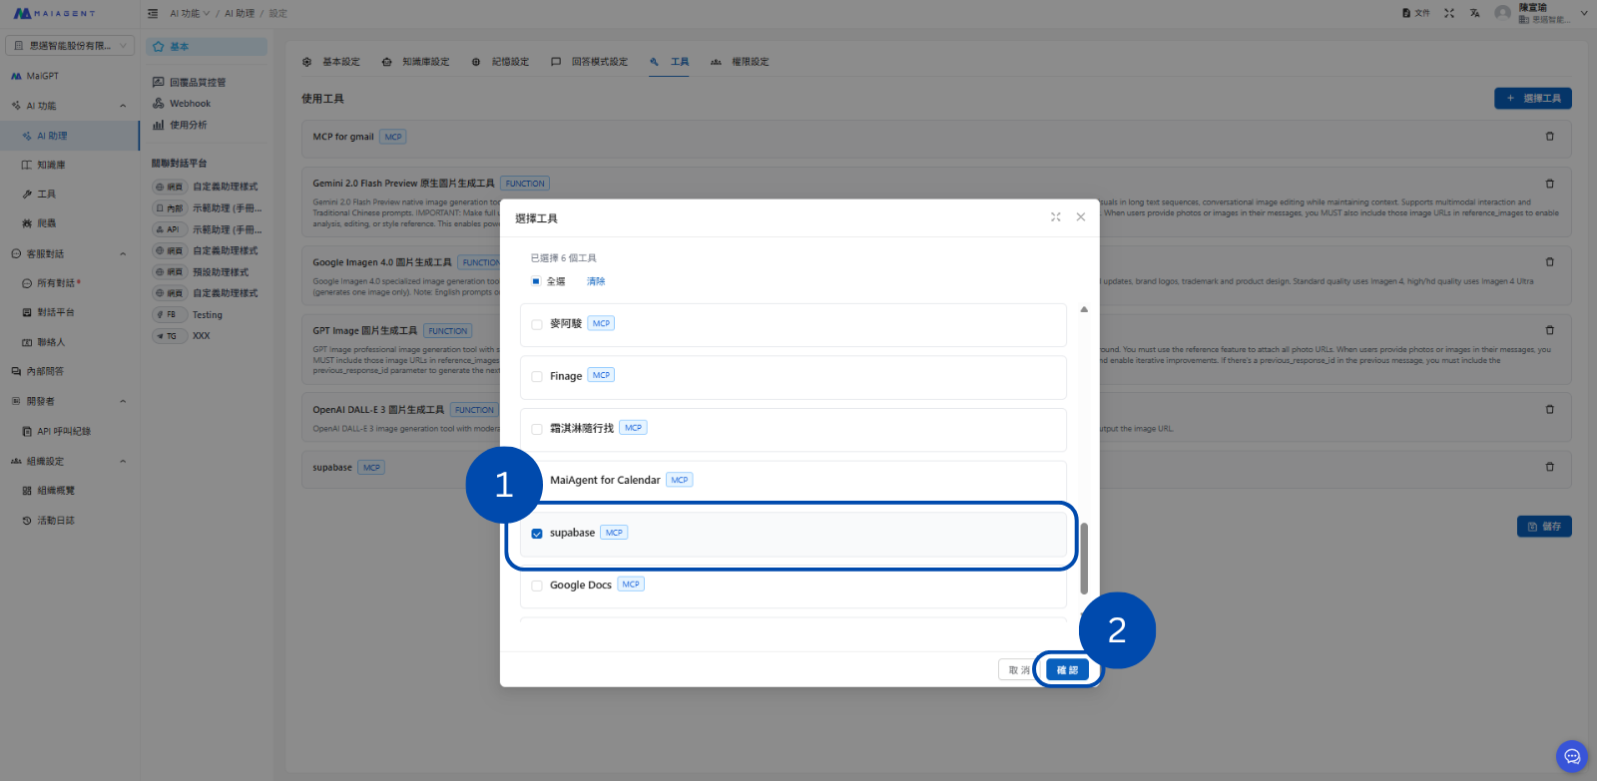1597x781 pixels.
Task: Click the language translate icon
Action: pos(1474,13)
